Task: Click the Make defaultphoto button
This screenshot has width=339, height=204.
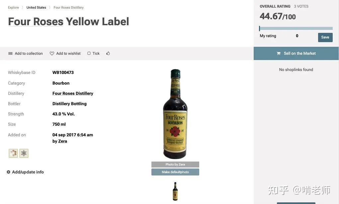Action: click(175, 172)
